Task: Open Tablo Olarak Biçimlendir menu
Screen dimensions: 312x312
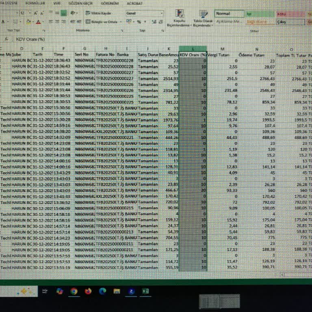Action: (203, 18)
